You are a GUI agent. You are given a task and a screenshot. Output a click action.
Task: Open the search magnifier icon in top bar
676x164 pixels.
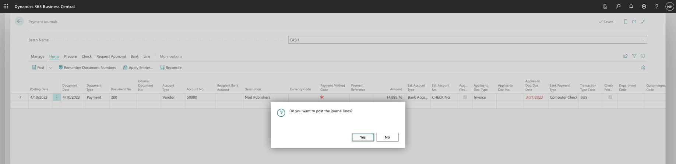[x=618, y=6]
